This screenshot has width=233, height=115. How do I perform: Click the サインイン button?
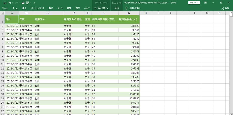click(x=194, y=3)
